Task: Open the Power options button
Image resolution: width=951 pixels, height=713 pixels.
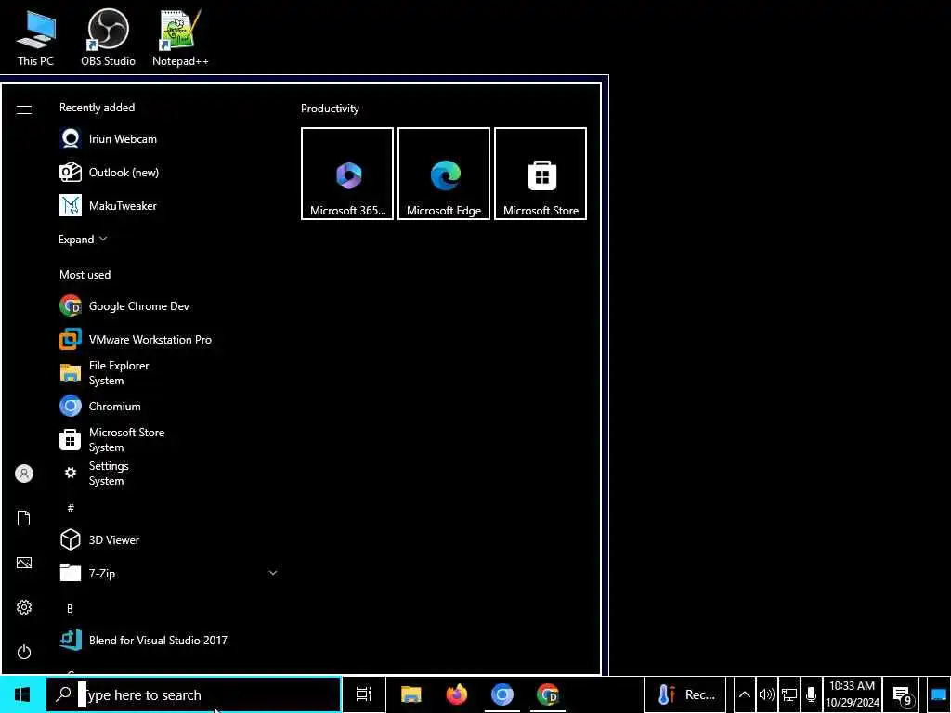Action: tap(23, 652)
